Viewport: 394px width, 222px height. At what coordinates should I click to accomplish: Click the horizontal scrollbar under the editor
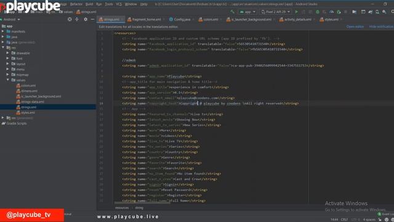click(x=142, y=203)
